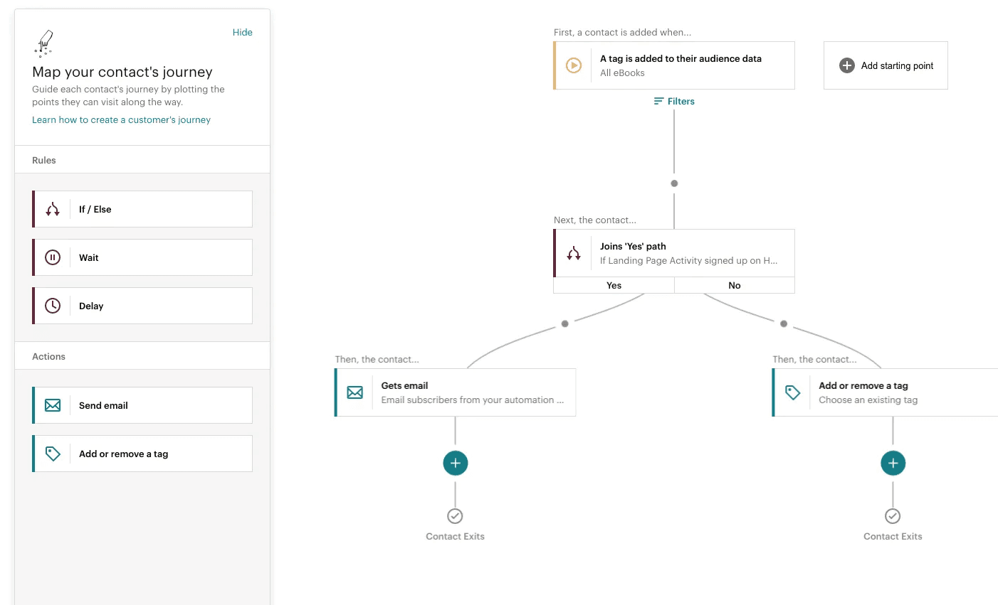
Task: Expand the Filters option under starting point
Action: pyautogui.click(x=674, y=102)
